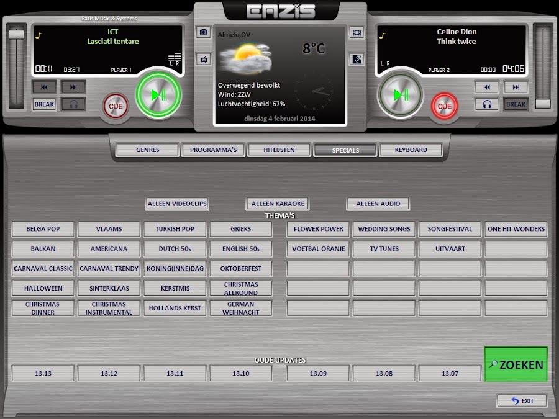
Task: Click the EXIT button
Action: 522,401
